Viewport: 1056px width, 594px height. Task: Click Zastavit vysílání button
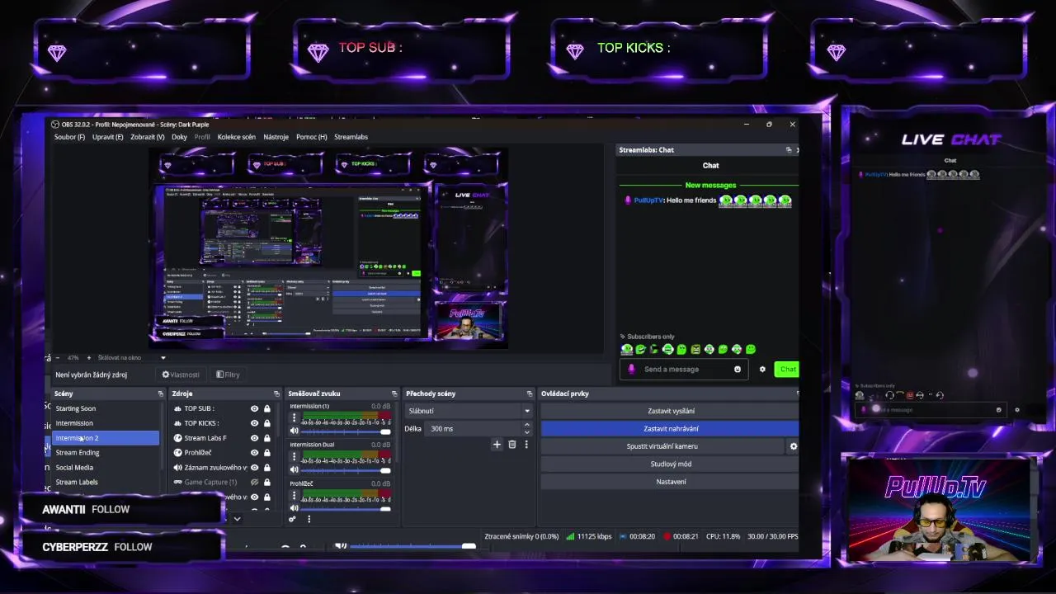(670, 411)
